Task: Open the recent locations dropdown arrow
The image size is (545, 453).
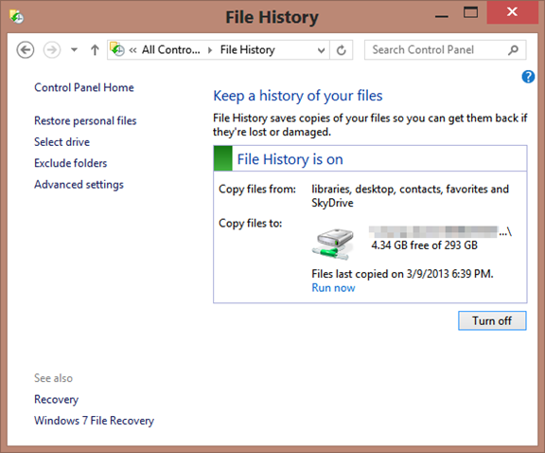Action: point(74,50)
